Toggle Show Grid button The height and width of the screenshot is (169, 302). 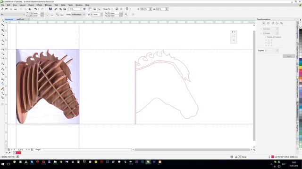(94, 9)
